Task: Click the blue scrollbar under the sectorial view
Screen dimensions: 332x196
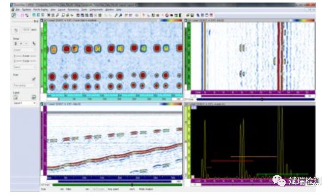Action: click(x=256, y=99)
